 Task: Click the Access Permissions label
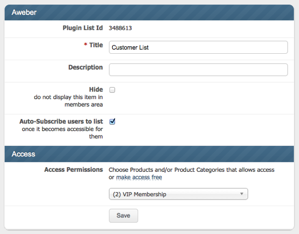point(73,170)
